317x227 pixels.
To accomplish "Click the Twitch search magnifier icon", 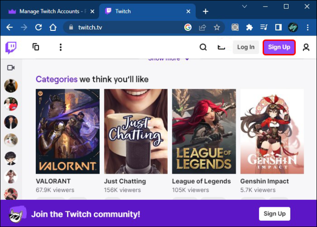I will tap(203, 47).
